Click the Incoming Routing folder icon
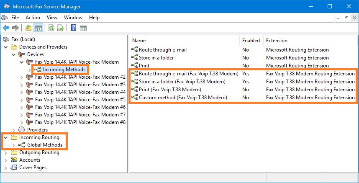The width and height of the screenshot is (359, 183). 14,137
